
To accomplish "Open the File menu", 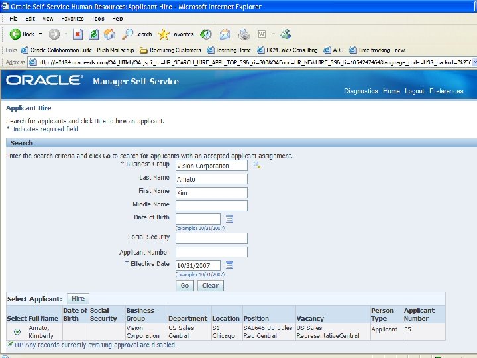I will 13,19.
